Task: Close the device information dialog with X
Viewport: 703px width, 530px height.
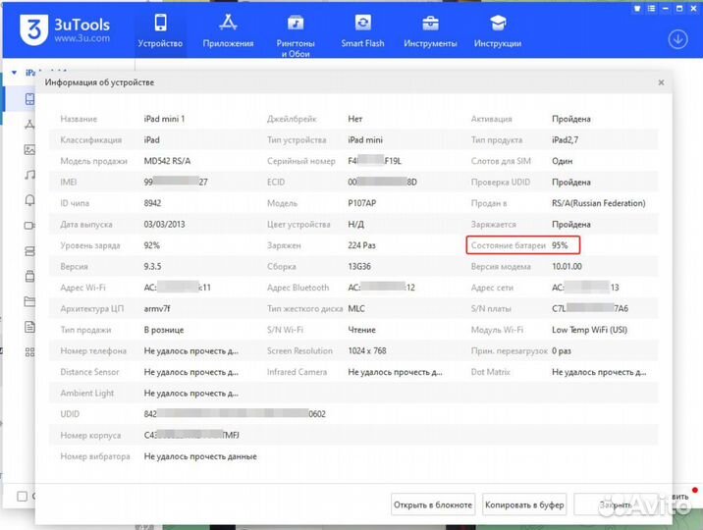Action: point(661,82)
